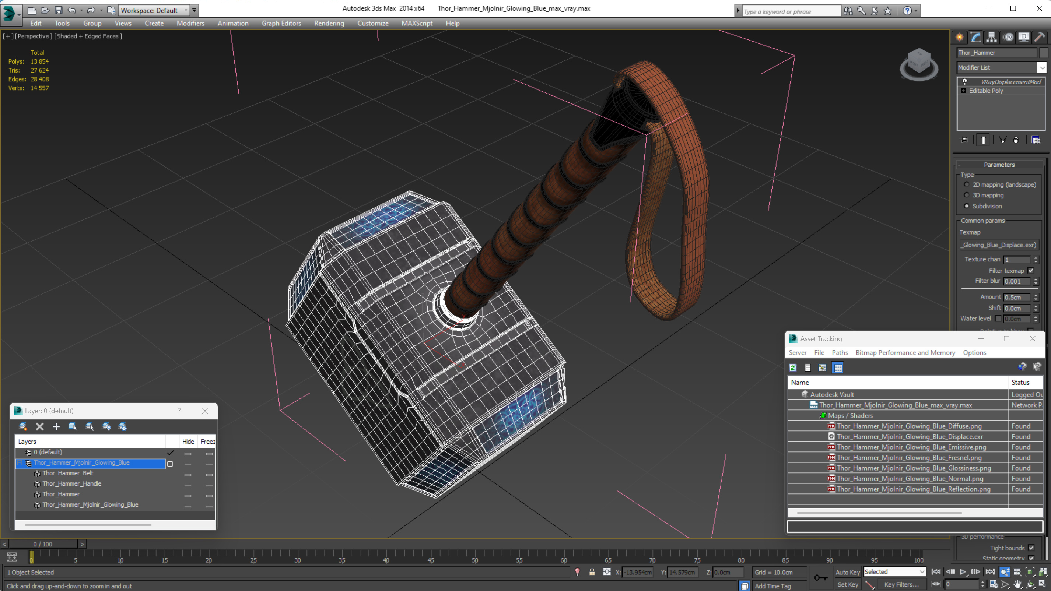The image size is (1051, 591).
Task: Open the Hierarchy command panel tab
Action: coord(991,37)
